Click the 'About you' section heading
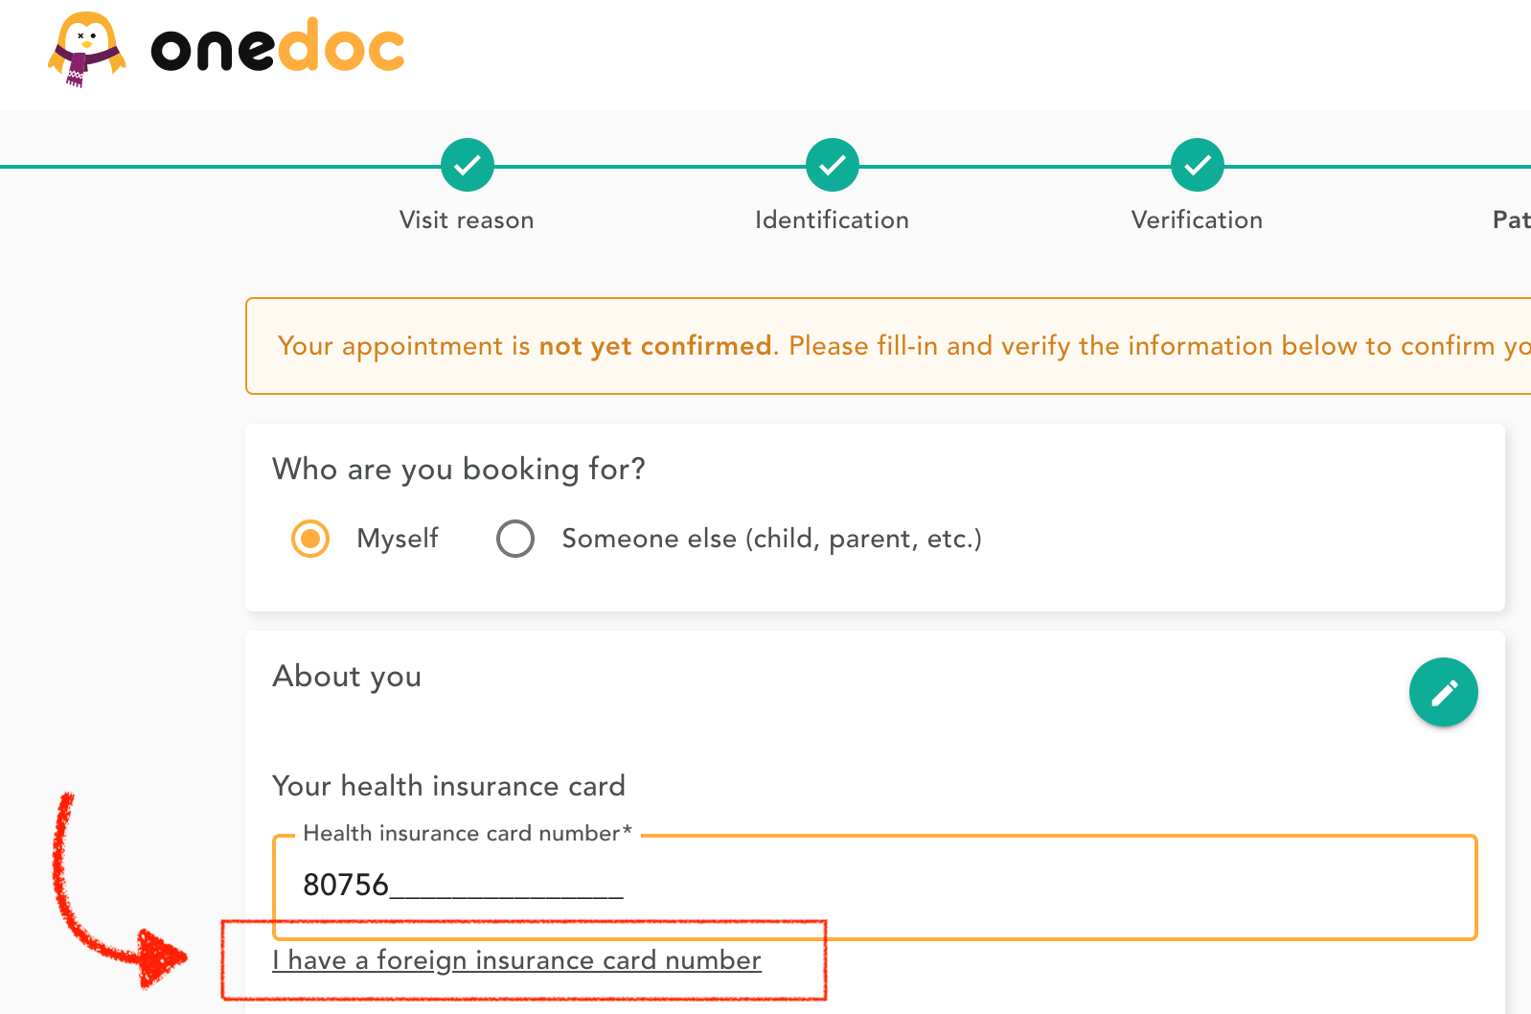 tap(347, 677)
